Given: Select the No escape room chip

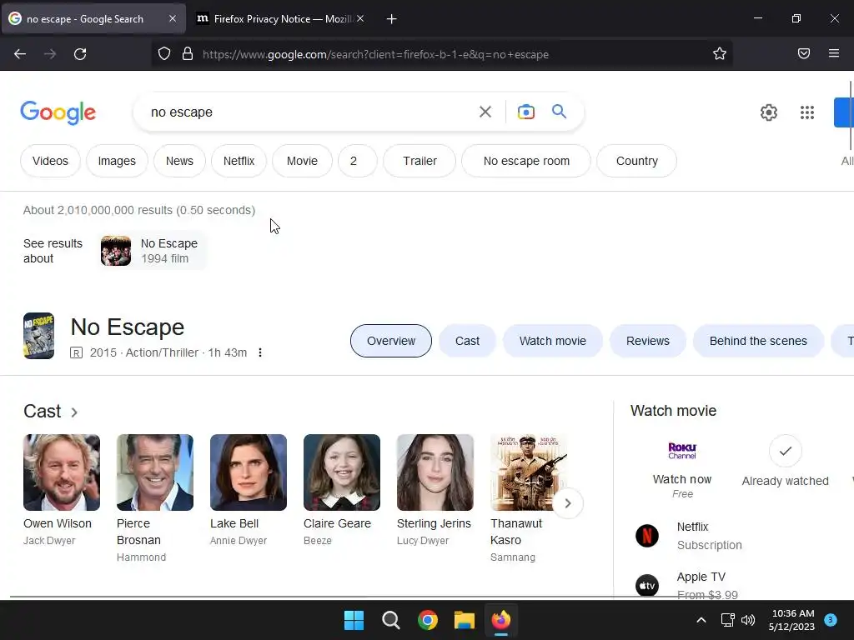Looking at the screenshot, I should click(526, 161).
